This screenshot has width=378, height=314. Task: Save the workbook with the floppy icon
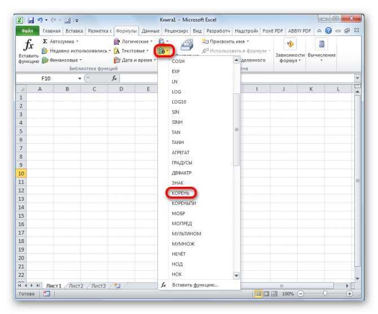31,20
